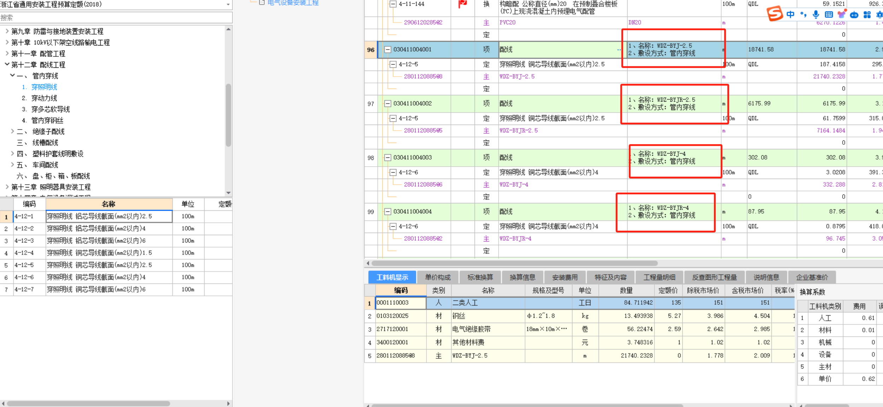Switch to 工料机显示 tab

click(x=392, y=277)
